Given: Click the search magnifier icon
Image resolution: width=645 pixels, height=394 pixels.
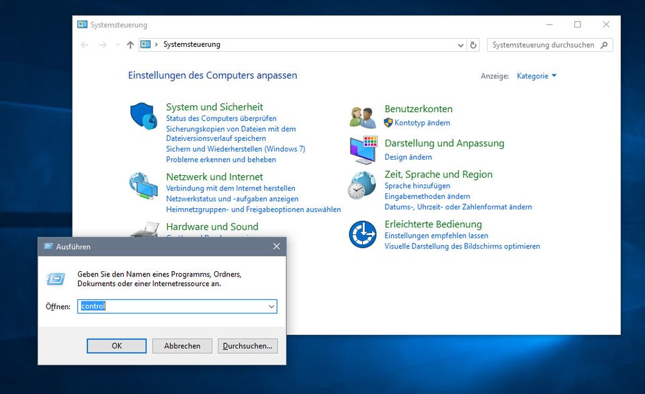Looking at the screenshot, I should (x=604, y=45).
